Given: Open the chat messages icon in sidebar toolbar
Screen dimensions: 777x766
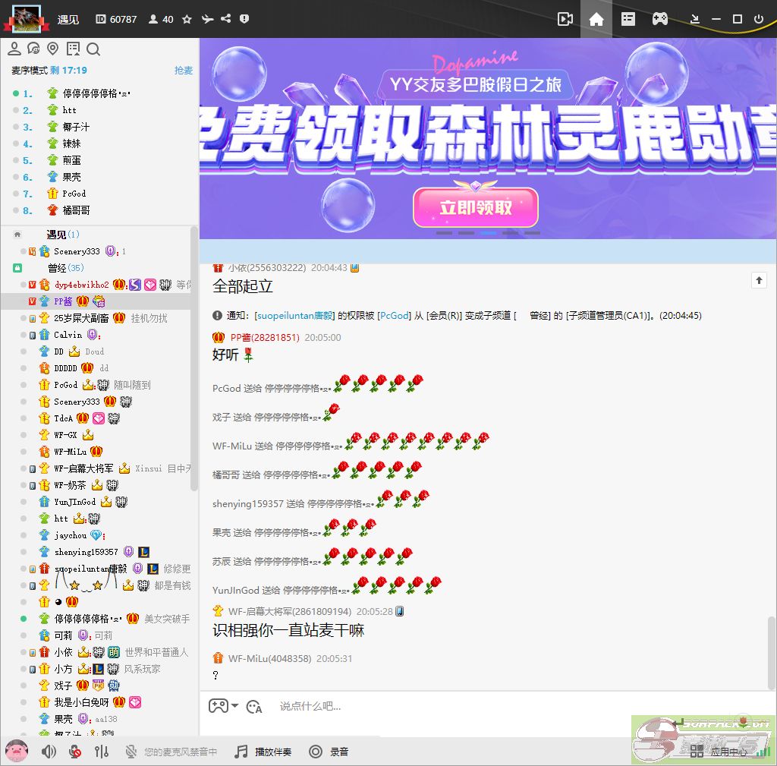Looking at the screenshot, I should [x=33, y=49].
